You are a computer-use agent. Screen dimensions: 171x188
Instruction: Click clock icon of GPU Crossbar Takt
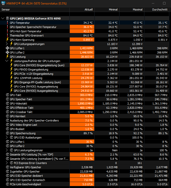[7, 112]
